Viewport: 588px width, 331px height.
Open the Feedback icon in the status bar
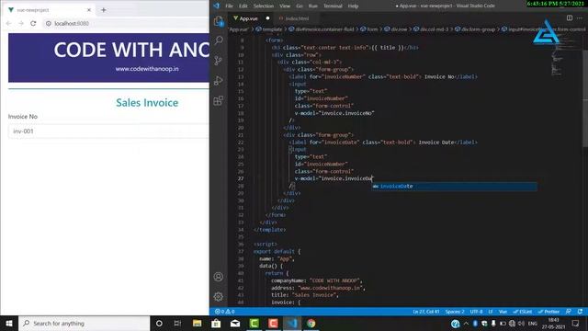[x=569, y=312]
